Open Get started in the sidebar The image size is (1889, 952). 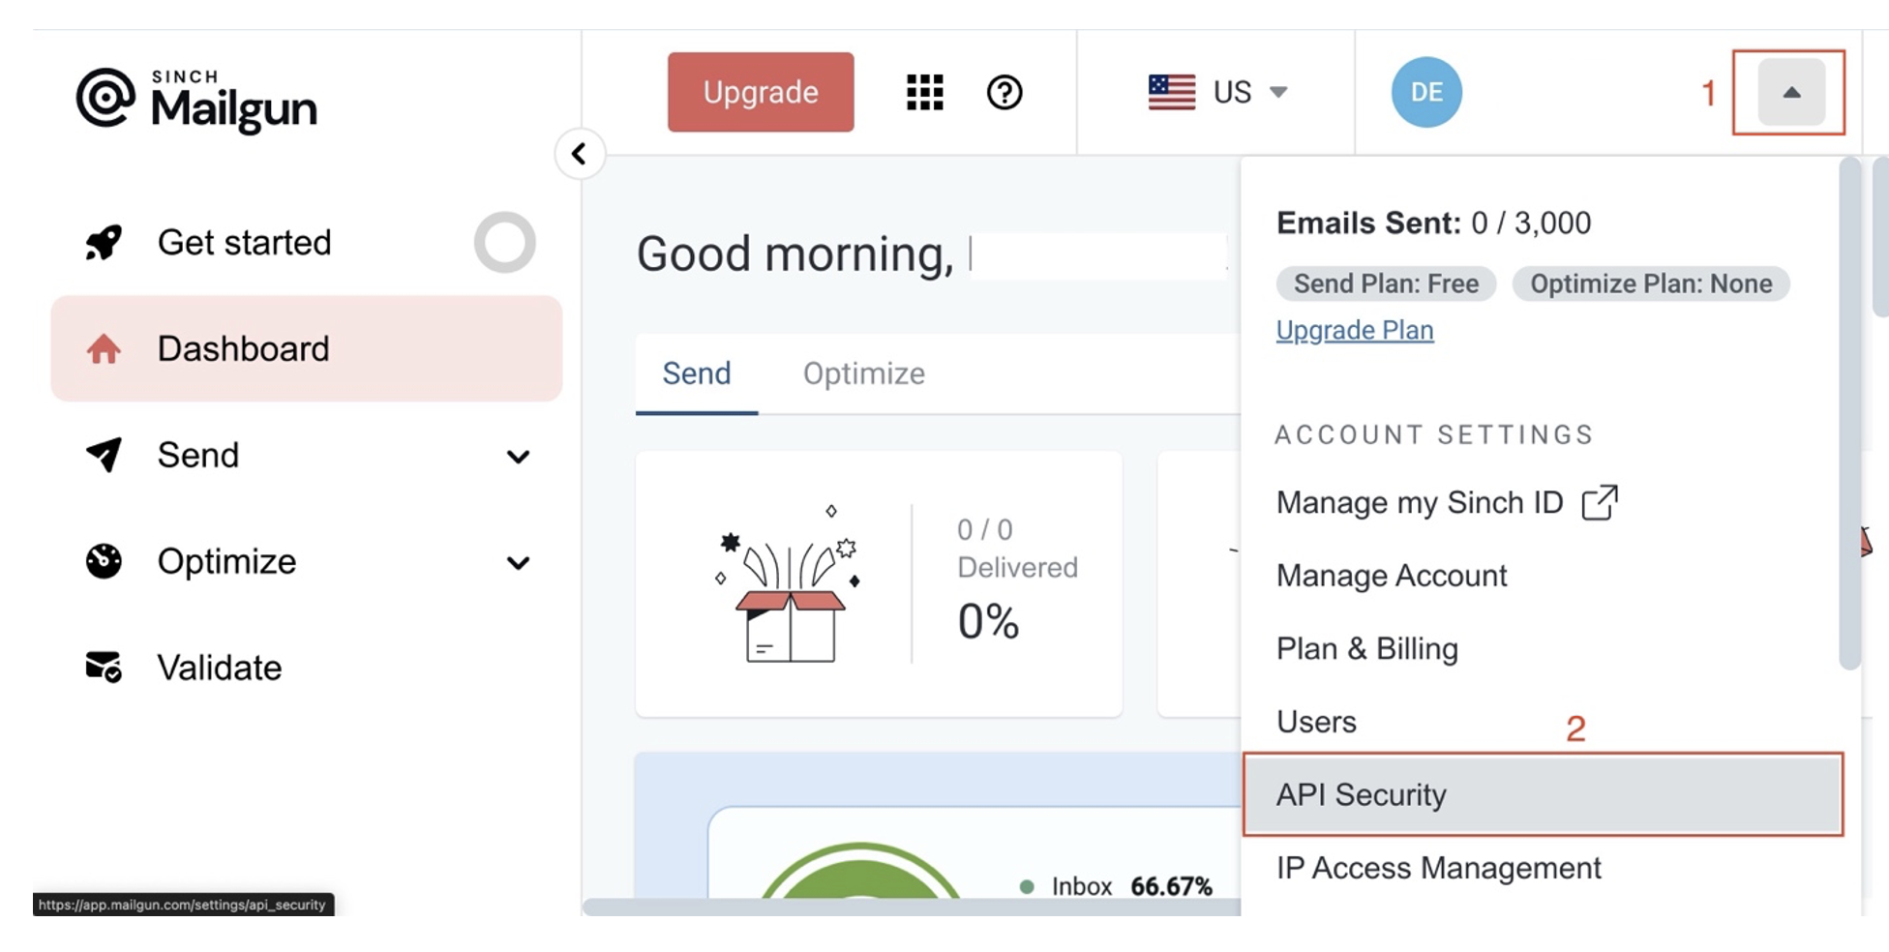click(x=244, y=242)
